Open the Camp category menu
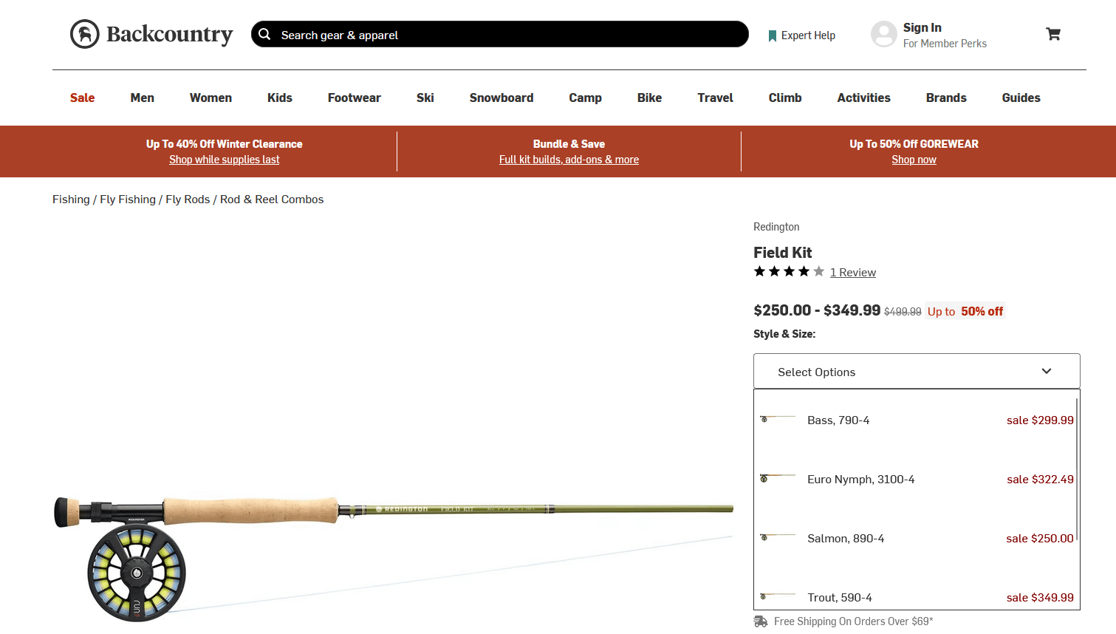This screenshot has width=1116, height=634. pos(585,98)
